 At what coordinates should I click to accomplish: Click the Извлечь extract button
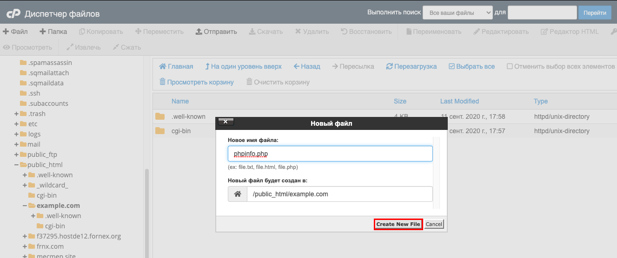click(84, 47)
